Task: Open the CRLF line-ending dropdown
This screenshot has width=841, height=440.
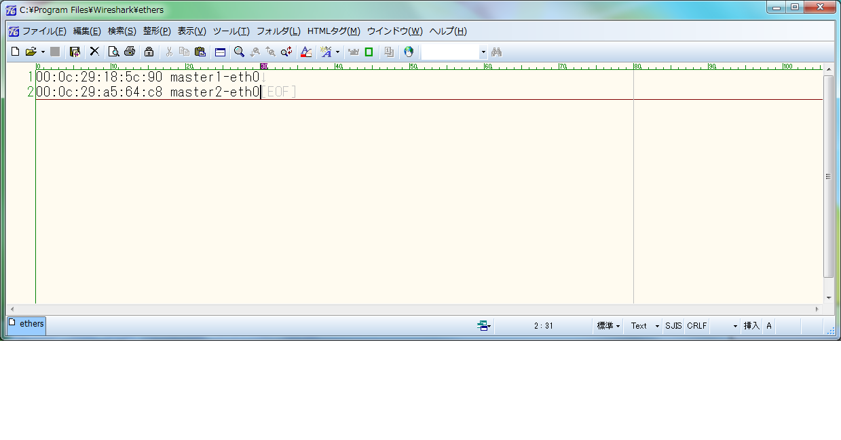Action: click(696, 326)
